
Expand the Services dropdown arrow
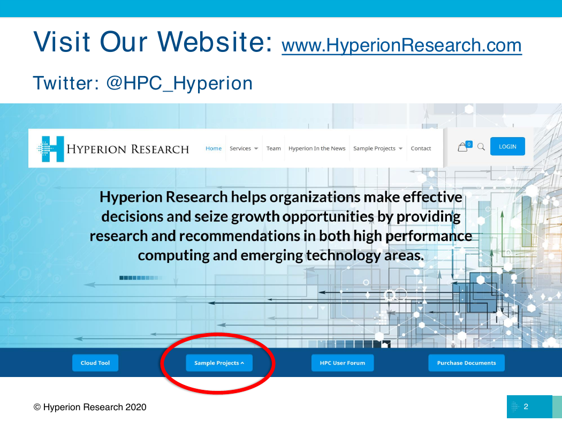click(256, 148)
